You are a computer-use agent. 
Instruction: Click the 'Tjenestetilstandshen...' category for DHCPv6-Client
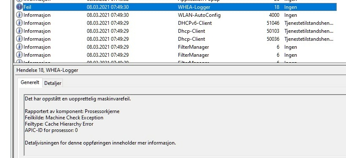tap(309, 23)
